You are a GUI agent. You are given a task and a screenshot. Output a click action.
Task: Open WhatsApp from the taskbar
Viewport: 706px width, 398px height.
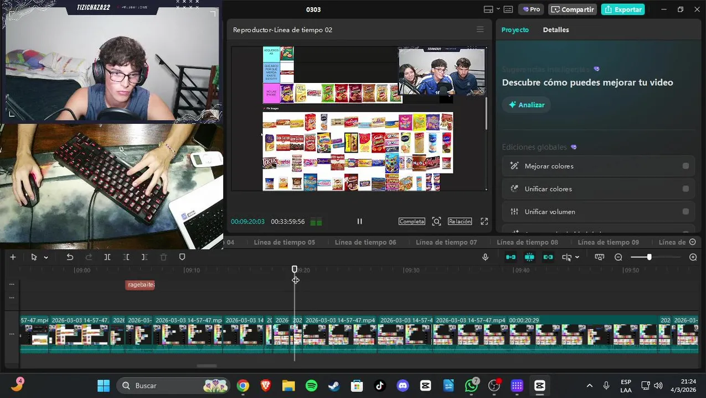(x=471, y=386)
